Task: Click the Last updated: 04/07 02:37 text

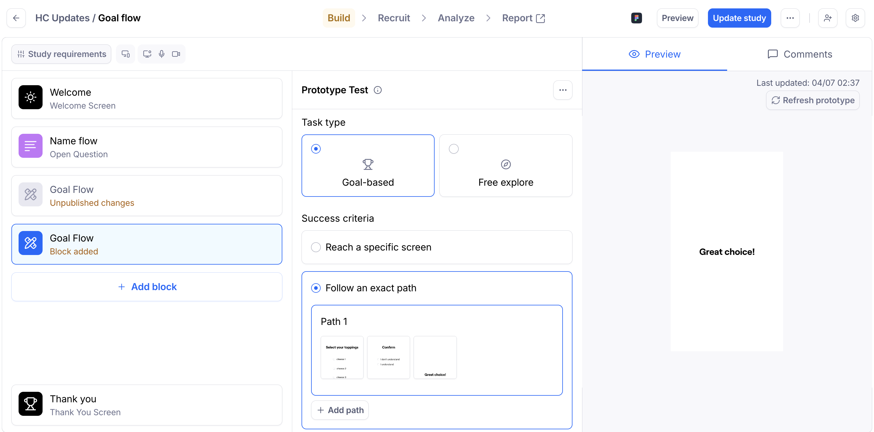Action: pos(808,83)
